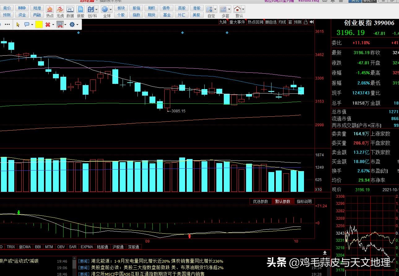This screenshot has width=399, height=276.
Task: Click the 美股 button
Action: (197, 15)
